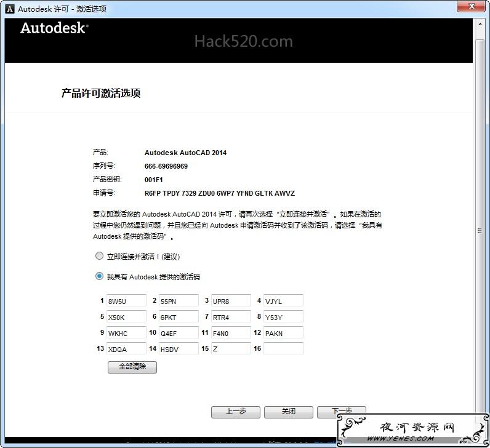
Task: Click activation code field 12 containing PAKN
Action: click(283, 332)
